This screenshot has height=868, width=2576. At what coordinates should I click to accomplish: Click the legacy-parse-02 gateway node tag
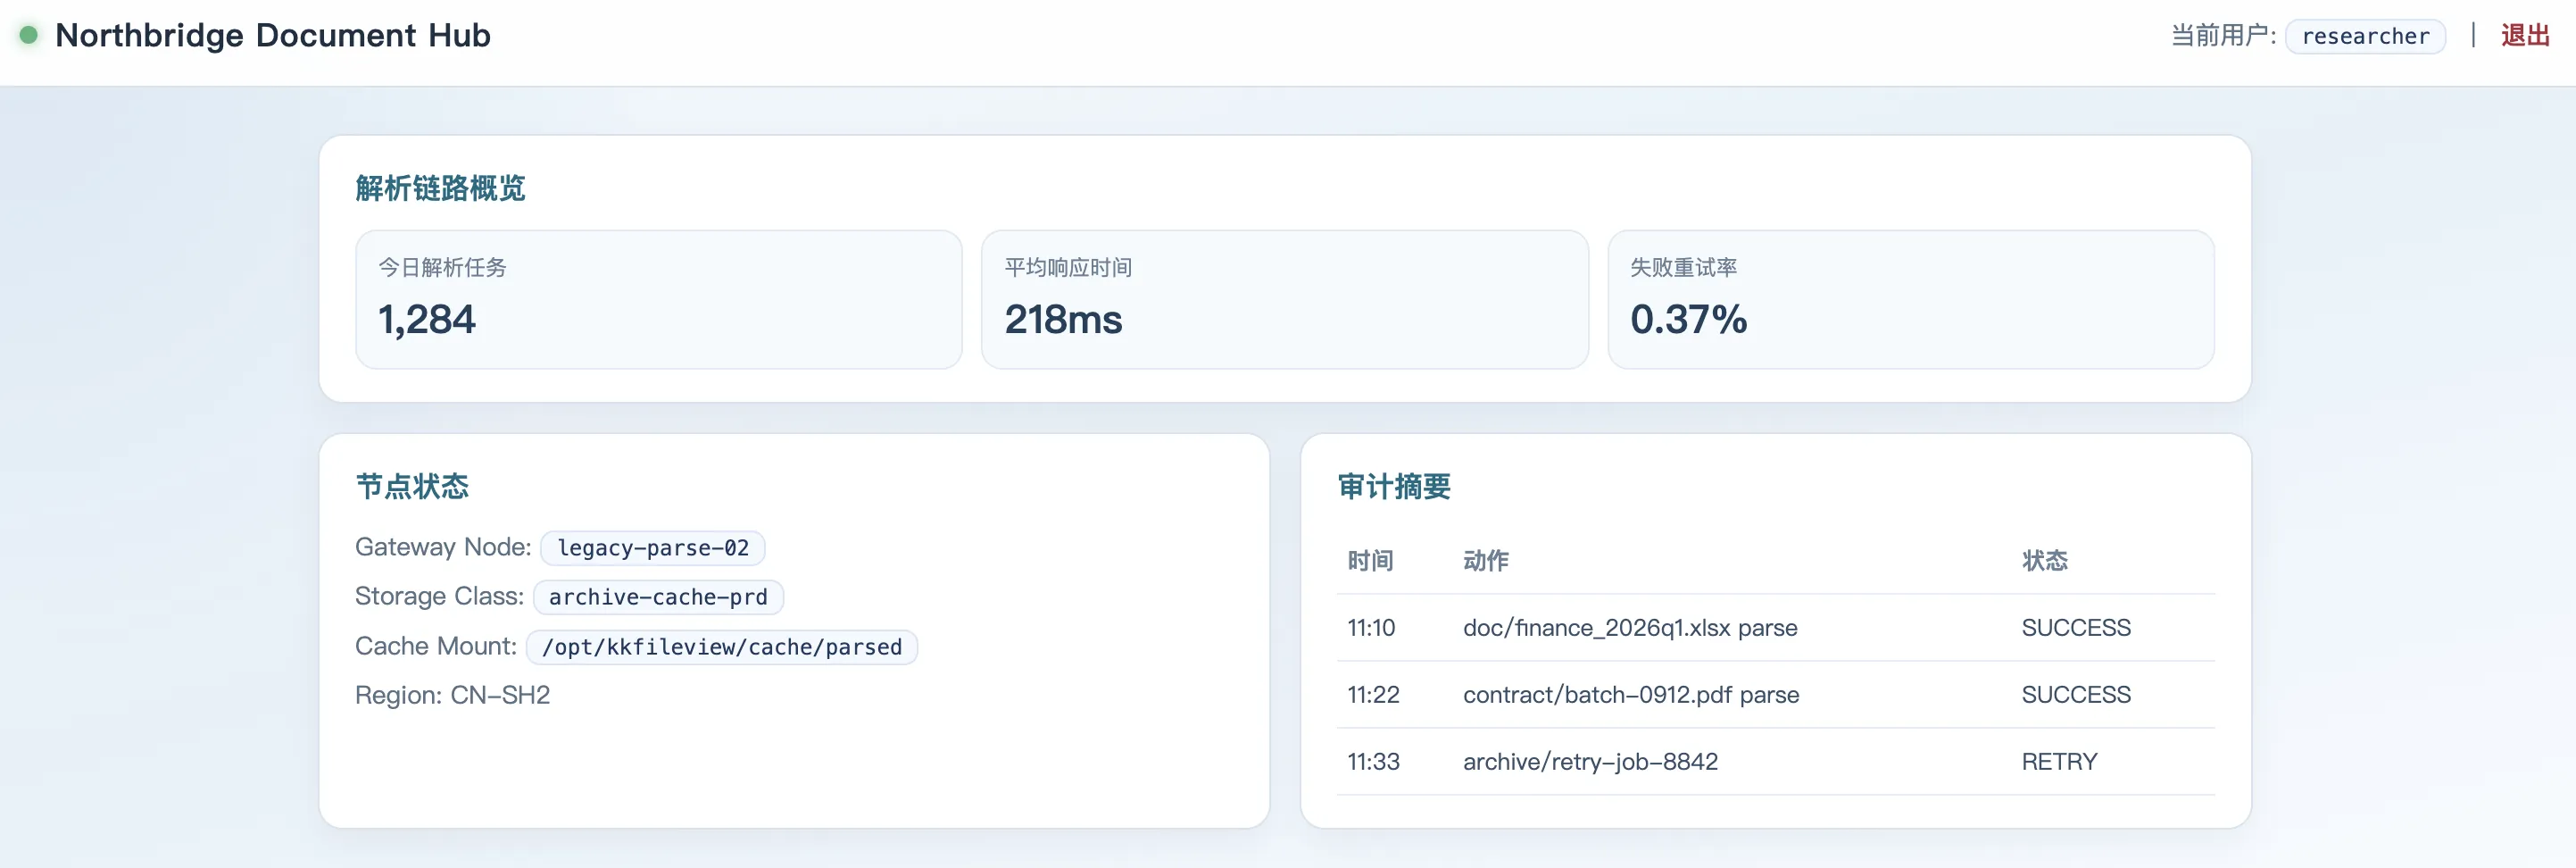coord(652,548)
